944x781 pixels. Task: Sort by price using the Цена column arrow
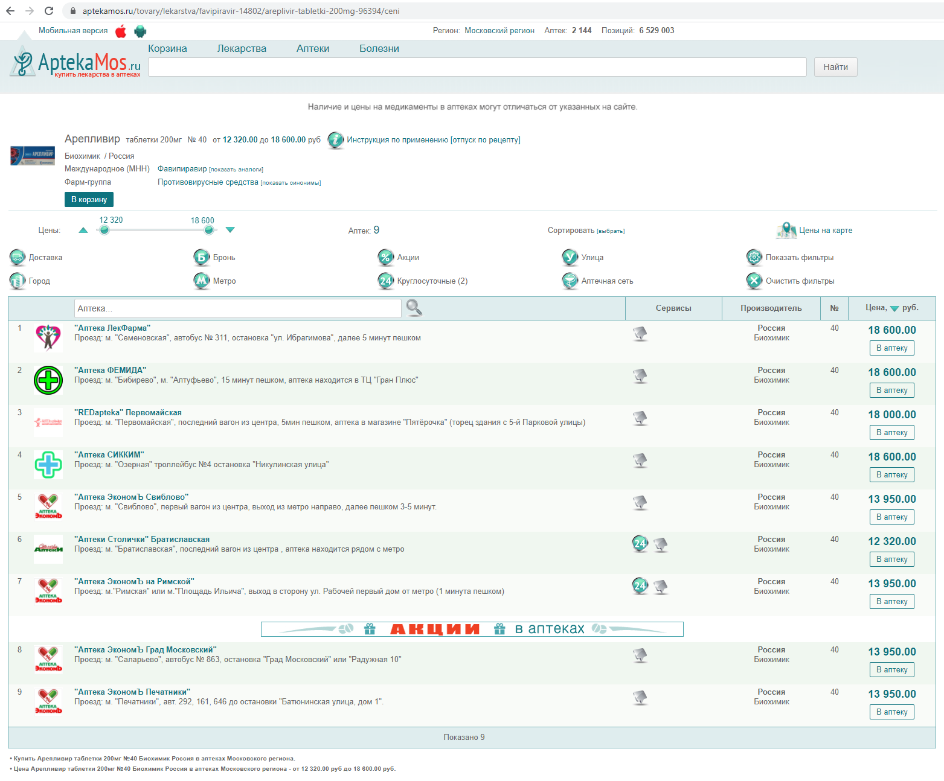click(x=894, y=308)
